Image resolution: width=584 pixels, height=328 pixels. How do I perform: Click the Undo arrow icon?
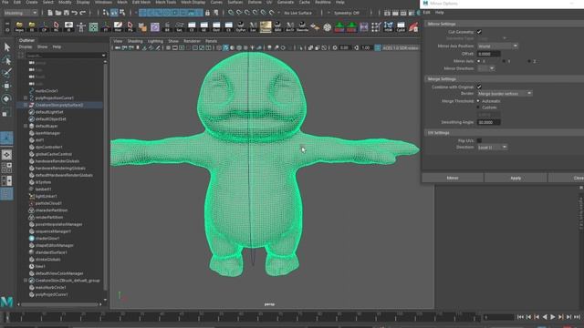(75, 13)
